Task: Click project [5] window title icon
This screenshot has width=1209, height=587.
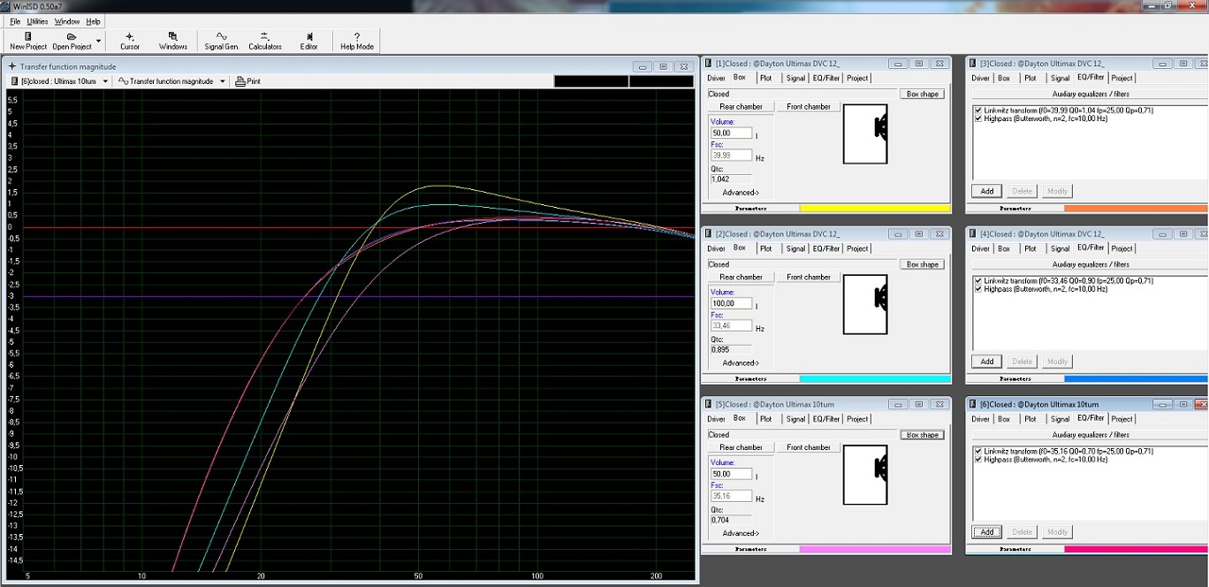Action: click(x=709, y=404)
